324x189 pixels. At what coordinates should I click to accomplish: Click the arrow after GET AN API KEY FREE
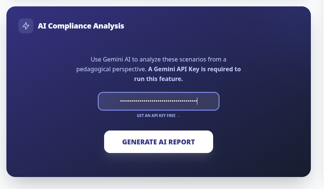179,116
